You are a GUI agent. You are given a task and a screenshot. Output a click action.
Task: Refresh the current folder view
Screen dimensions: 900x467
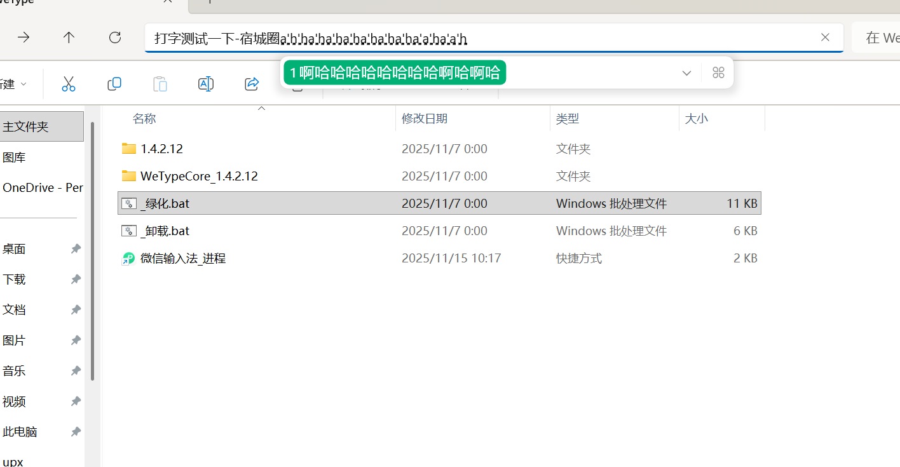point(115,37)
